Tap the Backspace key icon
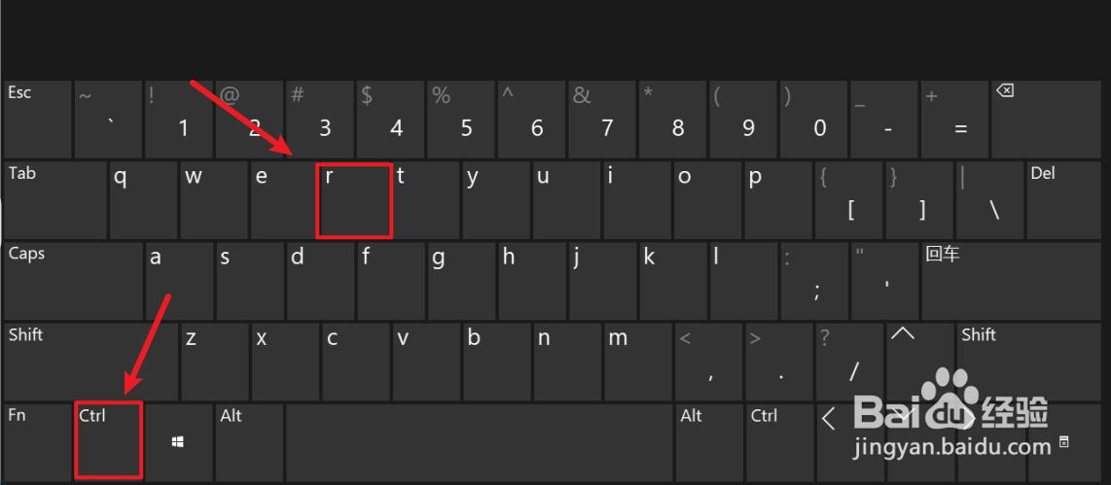This screenshot has height=485, width=1111. point(1005,90)
